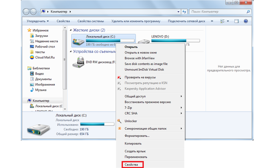
Task: Click the navigation pane scrollbar down arrow
Action: tap(65, 109)
